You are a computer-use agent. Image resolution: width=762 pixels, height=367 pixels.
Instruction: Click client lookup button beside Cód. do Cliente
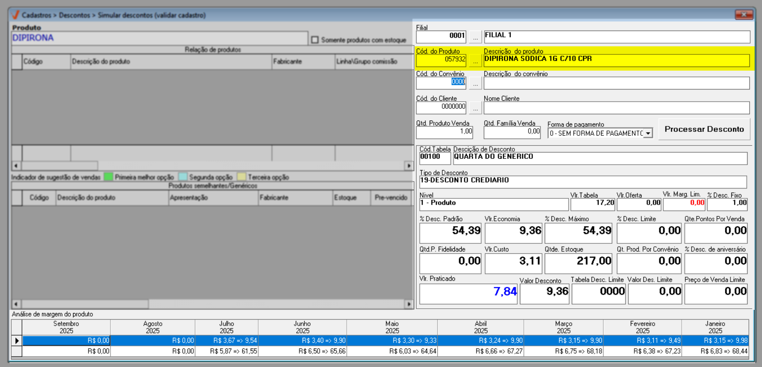pyautogui.click(x=475, y=108)
